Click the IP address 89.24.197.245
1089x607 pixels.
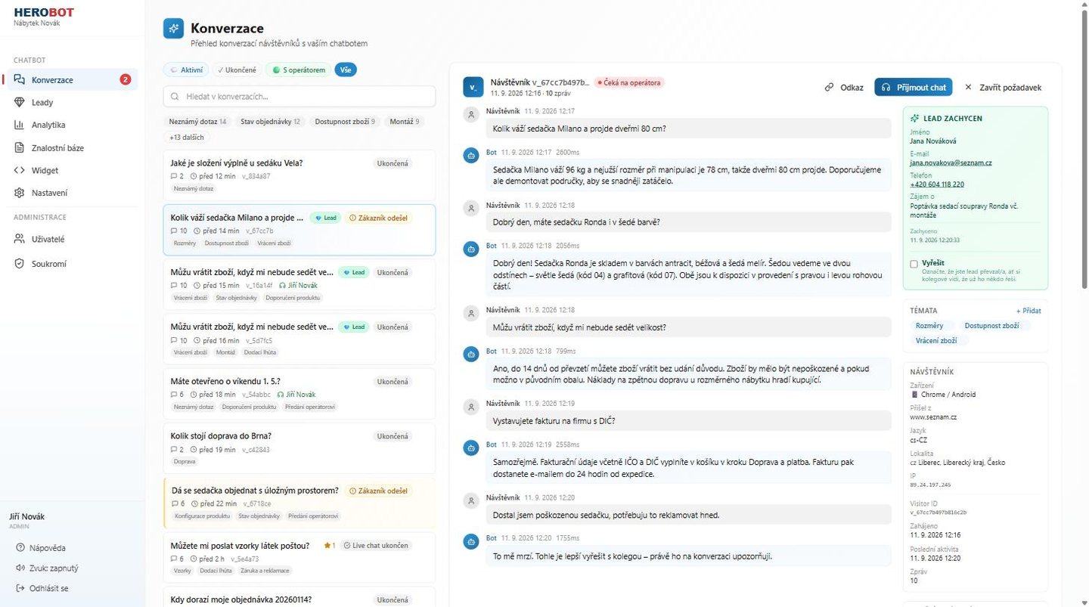click(930, 485)
